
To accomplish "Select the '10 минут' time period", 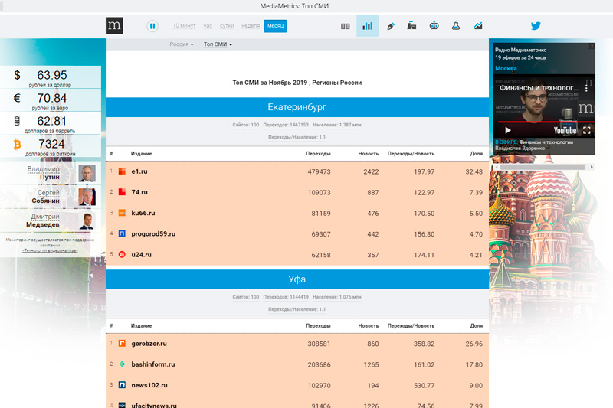I will 184,26.
